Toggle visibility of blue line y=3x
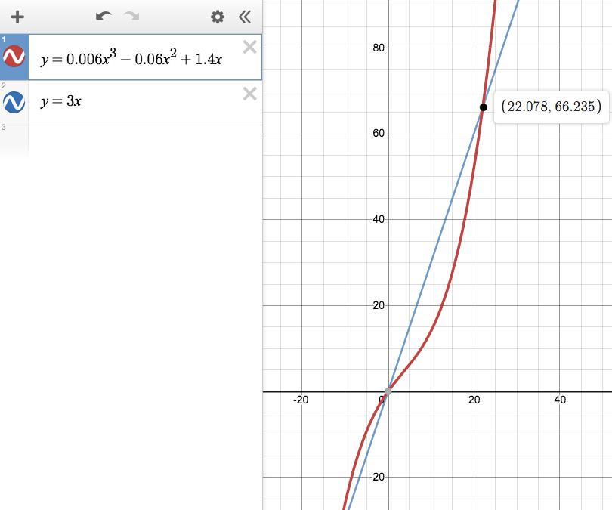 (14, 102)
